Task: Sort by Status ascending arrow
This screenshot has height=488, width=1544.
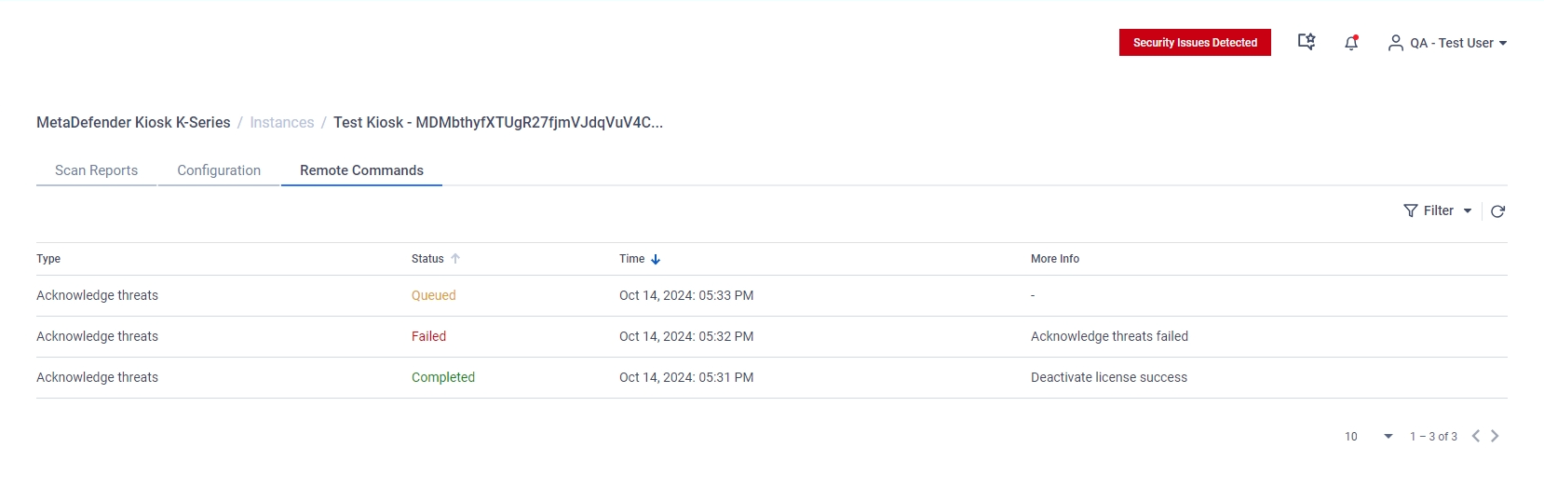Action: [x=455, y=259]
